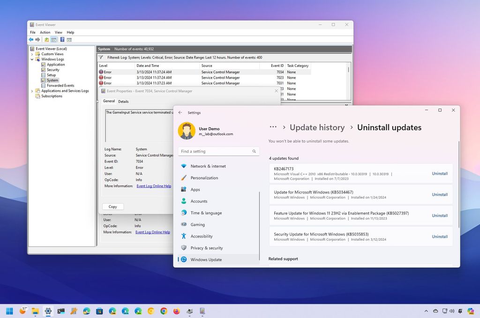Screen dimensions: 480x318
Task: Uninstall the KB5035853 security update
Action: [x=439, y=237]
